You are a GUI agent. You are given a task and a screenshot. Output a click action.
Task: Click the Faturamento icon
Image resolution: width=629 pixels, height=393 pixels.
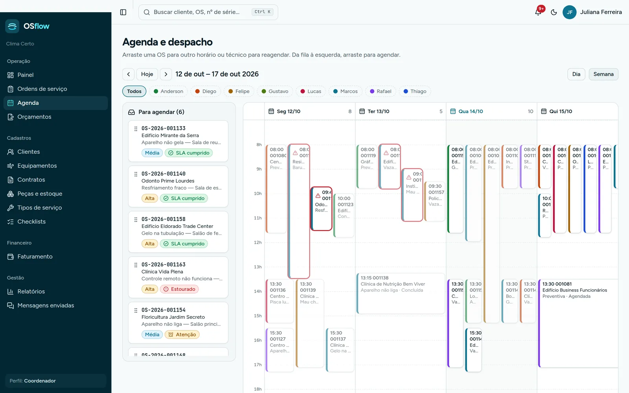pyautogui.click(x=11, y=257)
